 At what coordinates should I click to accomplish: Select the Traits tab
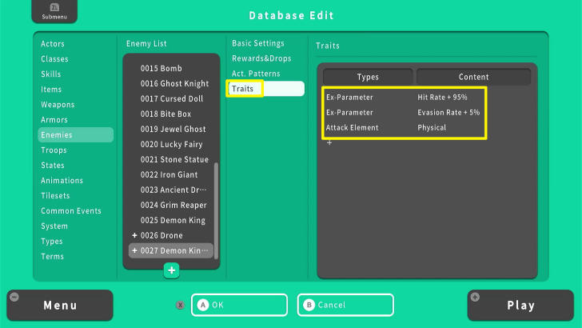265,89
